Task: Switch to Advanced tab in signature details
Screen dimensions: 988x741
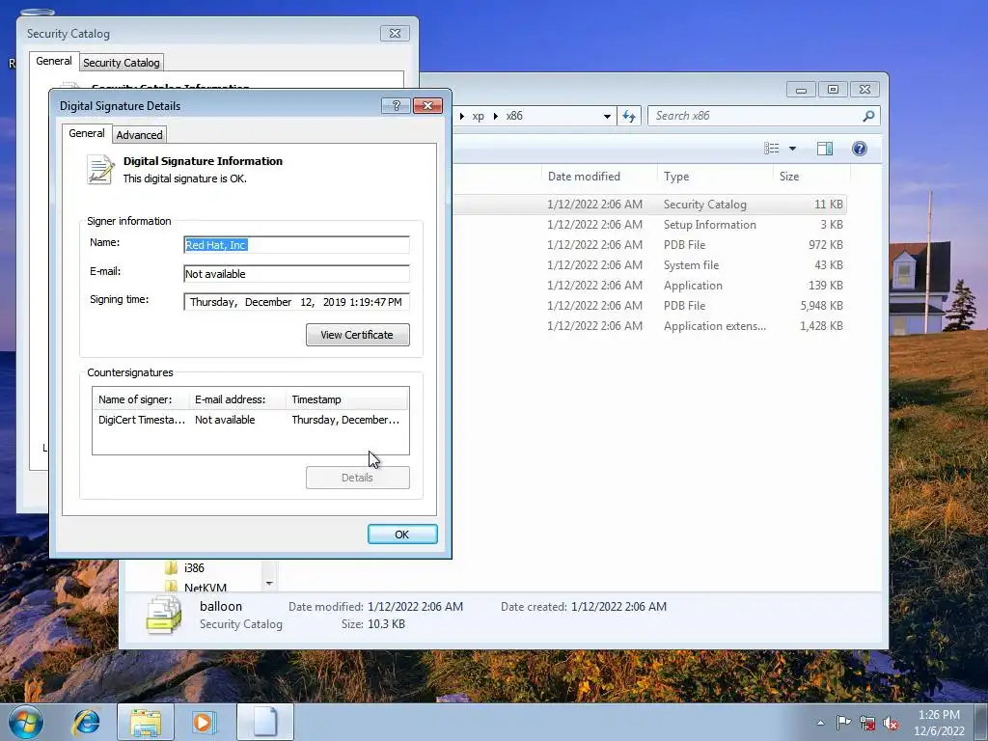Action: click(139, 135)
